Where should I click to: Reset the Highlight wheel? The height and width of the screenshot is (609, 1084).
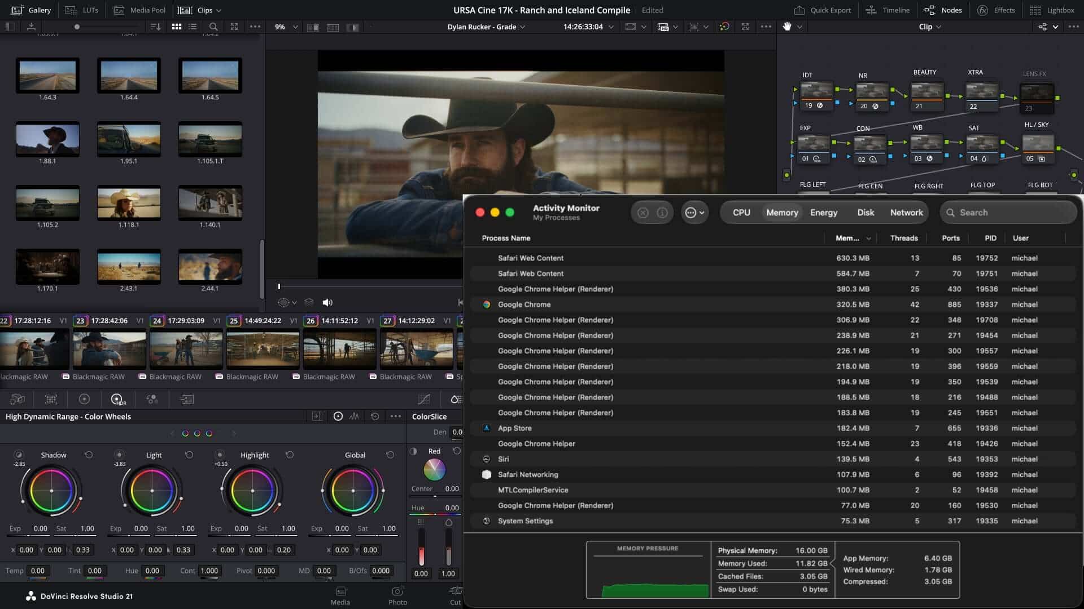[x=290, y=454]
